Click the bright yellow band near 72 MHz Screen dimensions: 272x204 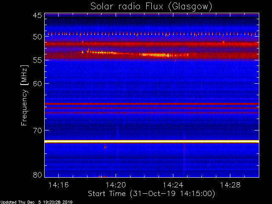tap(152, 142)
